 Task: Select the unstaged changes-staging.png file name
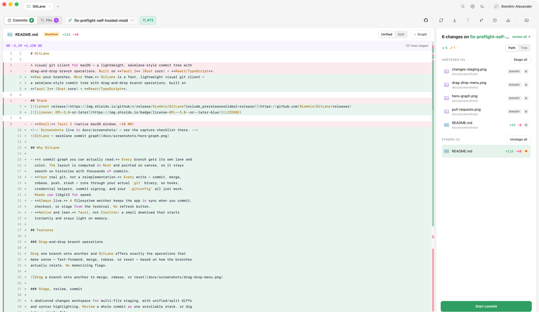click(469, 69)
